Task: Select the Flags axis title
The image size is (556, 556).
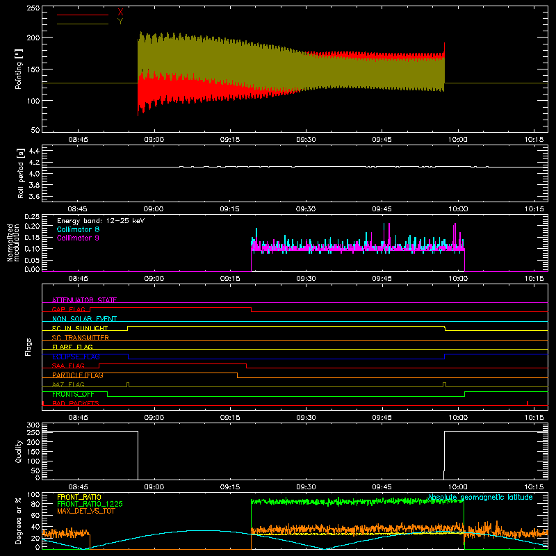Action: 28,347
